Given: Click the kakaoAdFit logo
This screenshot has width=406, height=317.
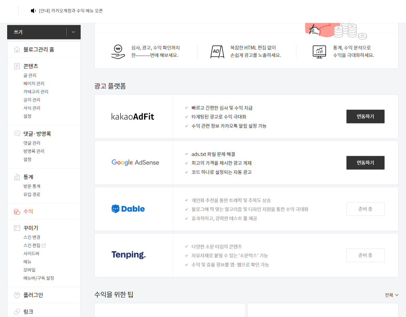Looking at the screenshot, I should pyautogui.click(x=133, y=116).
